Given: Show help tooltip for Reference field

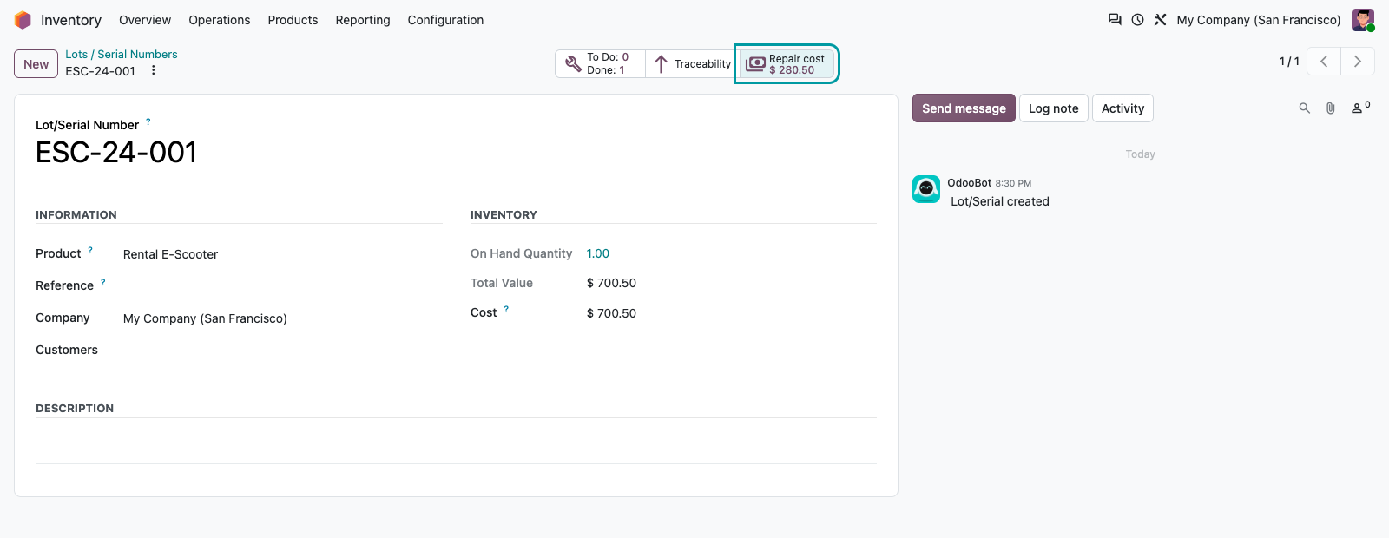Looking at the screenshot, I should (103, 282).
